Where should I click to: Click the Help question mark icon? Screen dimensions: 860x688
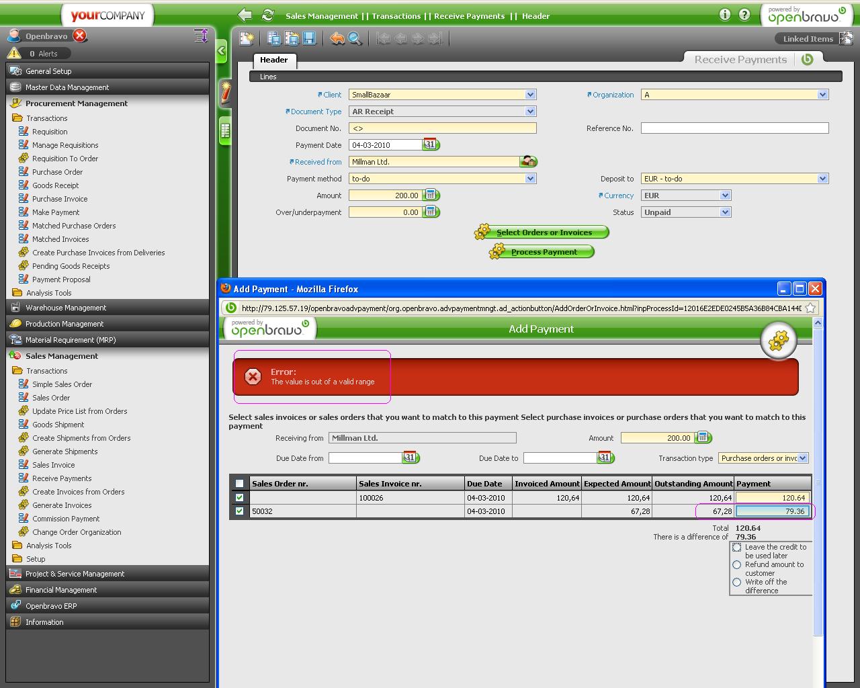[744, 15]
